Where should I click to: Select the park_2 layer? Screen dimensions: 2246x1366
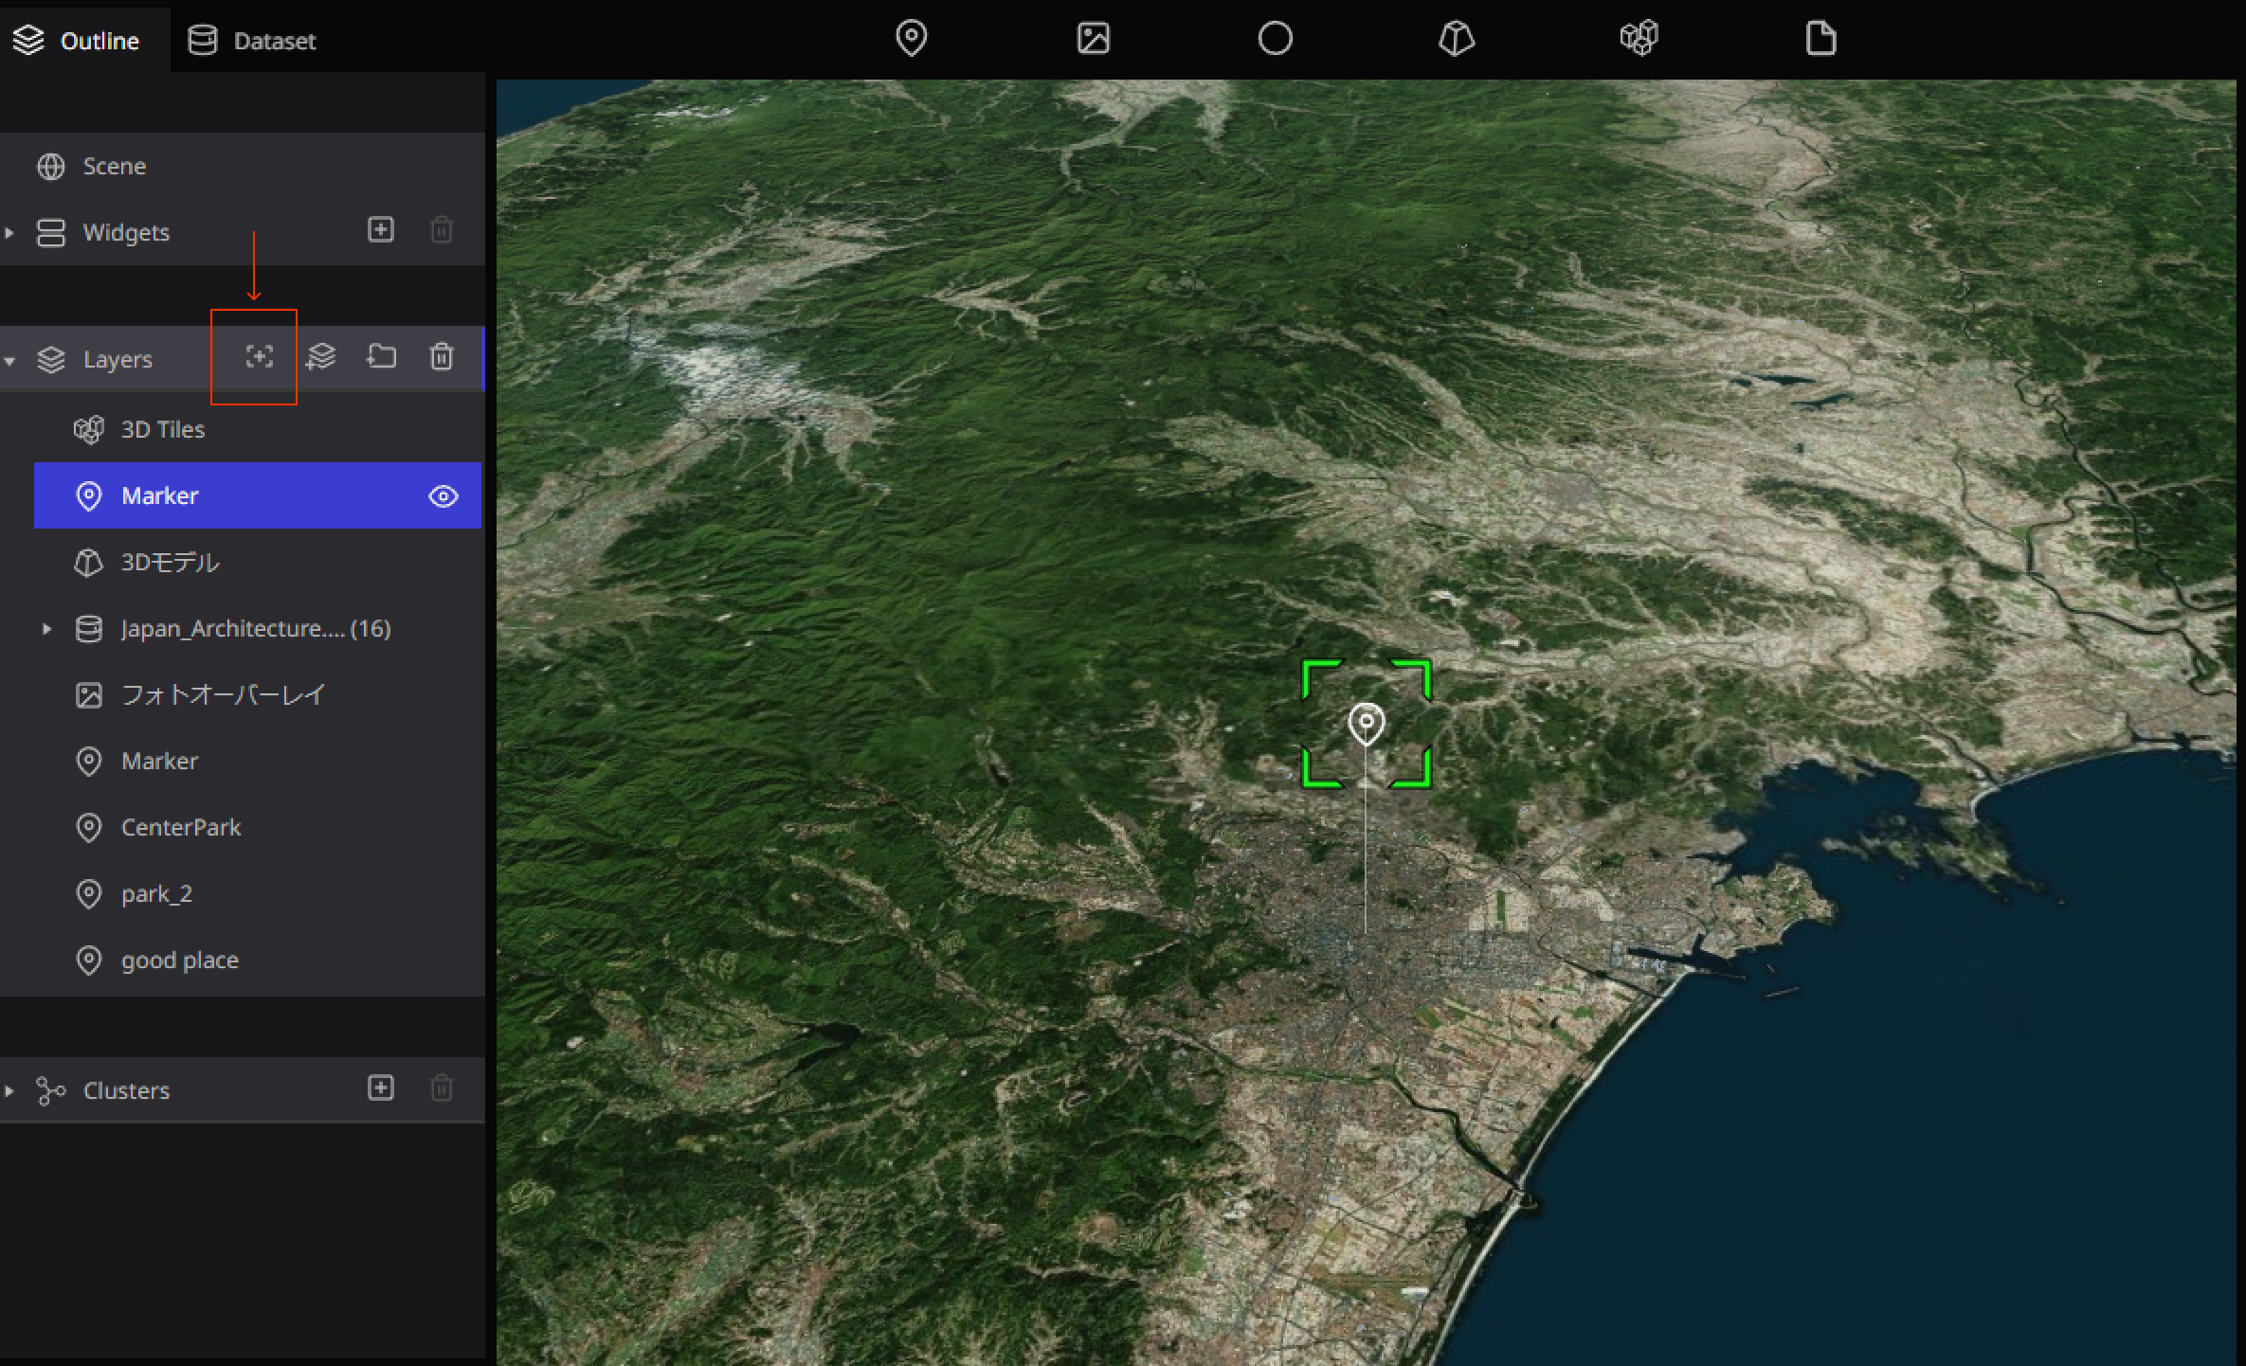(x=258, y=893)
